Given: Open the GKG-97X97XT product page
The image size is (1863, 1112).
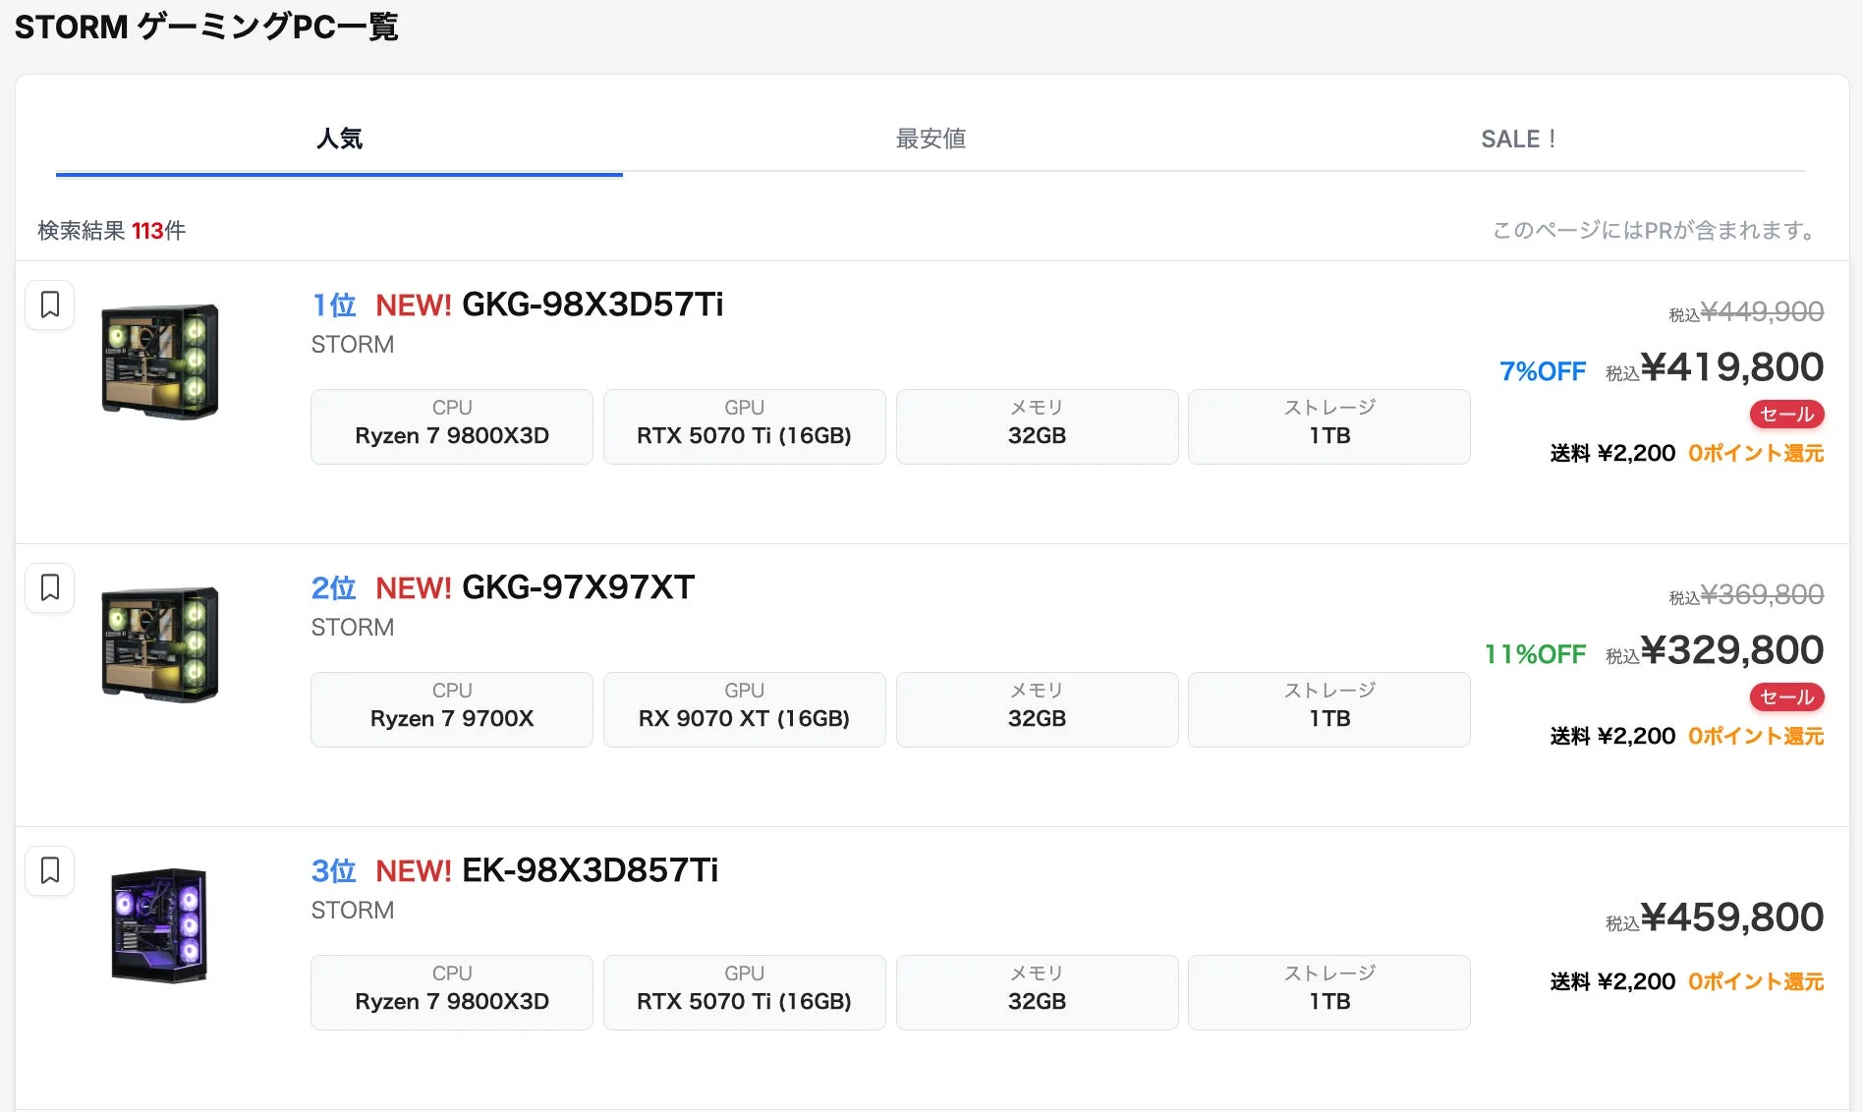Looking at the screenshot, I should coord(578,586).
